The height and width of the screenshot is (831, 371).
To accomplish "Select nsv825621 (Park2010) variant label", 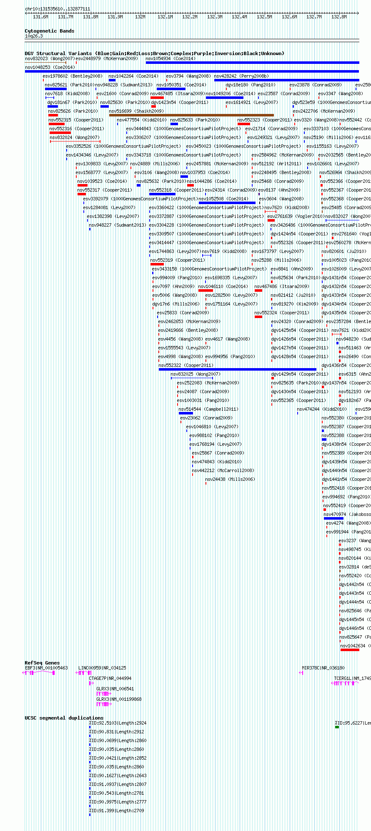I will pyautogui.click(x=70, y=85).
